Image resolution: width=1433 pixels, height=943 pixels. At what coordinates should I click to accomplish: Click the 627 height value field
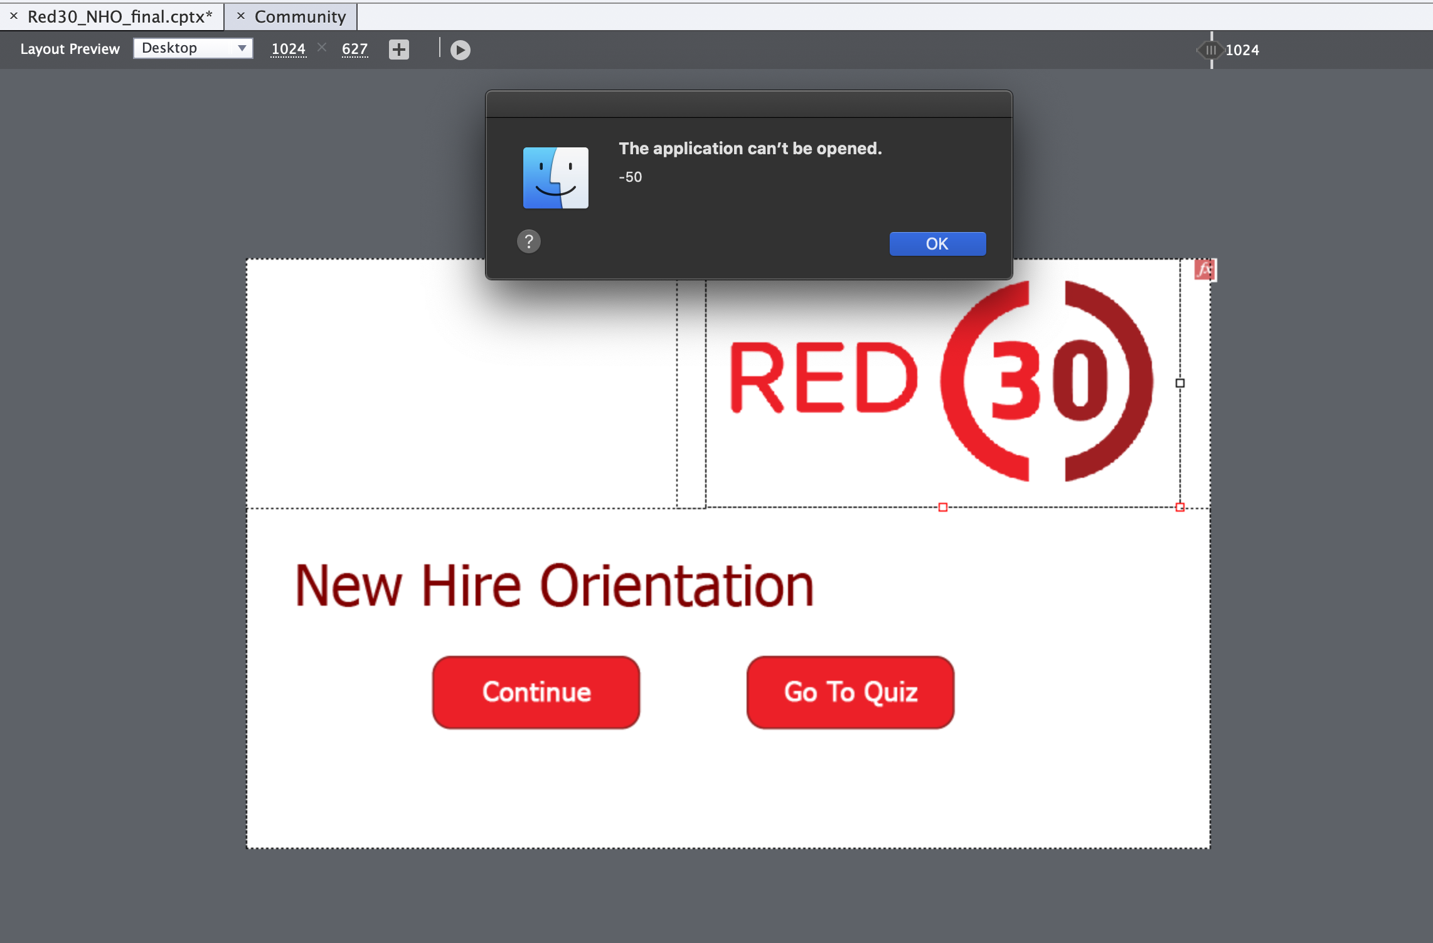[x=354, y=49]
